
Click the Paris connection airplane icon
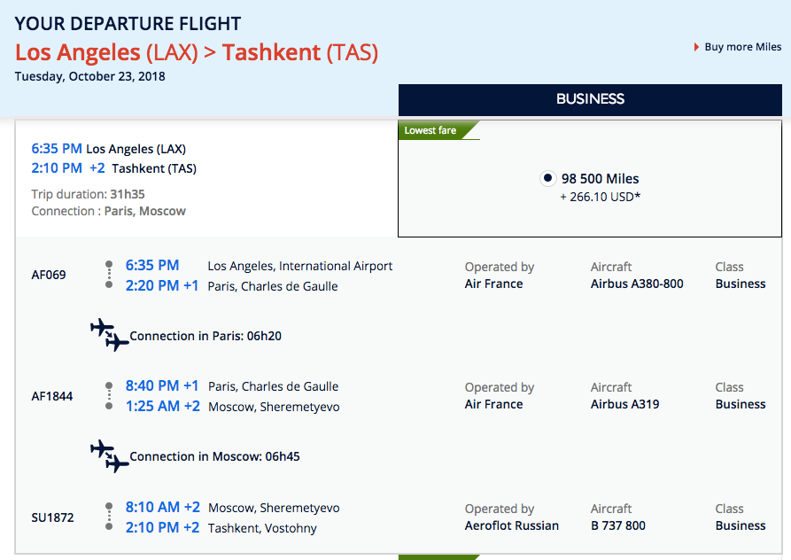click(x=109, y=335)
